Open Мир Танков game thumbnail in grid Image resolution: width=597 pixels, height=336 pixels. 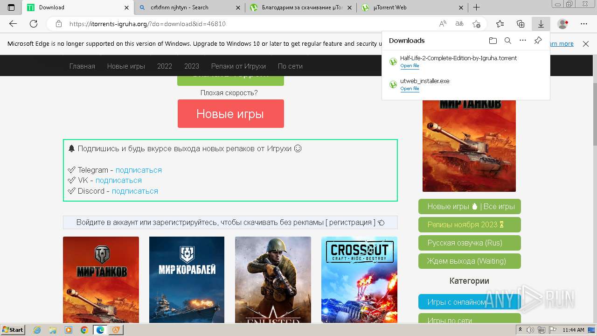[x=101, y=280]
